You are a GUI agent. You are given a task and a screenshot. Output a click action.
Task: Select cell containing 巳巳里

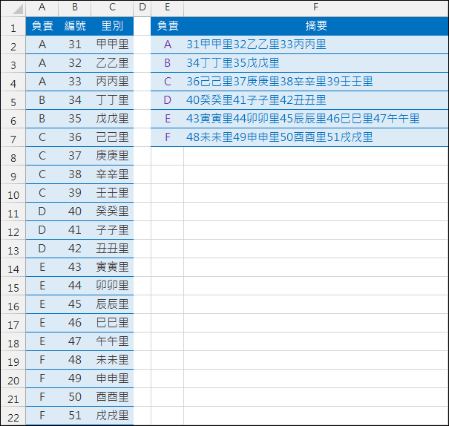[112, 323]
